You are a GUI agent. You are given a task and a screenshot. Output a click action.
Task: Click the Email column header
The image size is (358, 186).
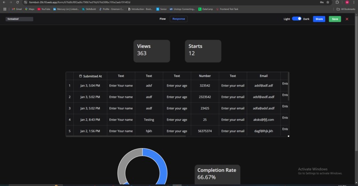click(263, 76)
